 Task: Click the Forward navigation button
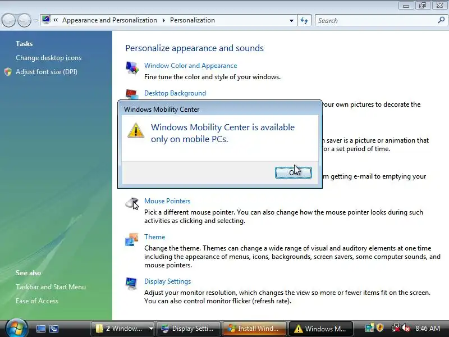[24, 20]
